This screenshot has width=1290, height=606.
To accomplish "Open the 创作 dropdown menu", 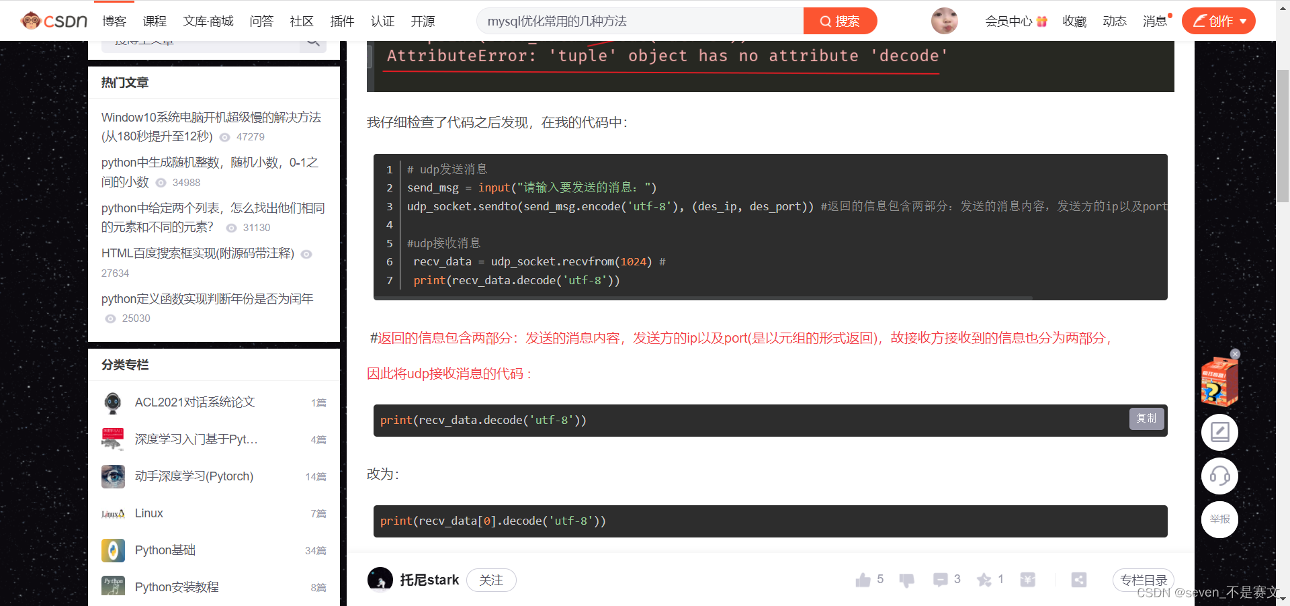I will 1218,20.
